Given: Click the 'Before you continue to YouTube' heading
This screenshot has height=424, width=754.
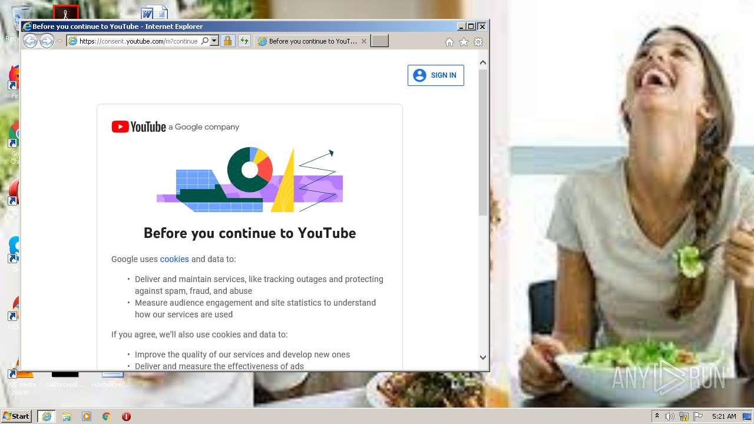Looking at the screenshot, I should [250, 233].
